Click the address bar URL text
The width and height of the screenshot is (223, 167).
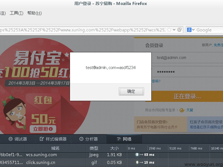[83, 30]
